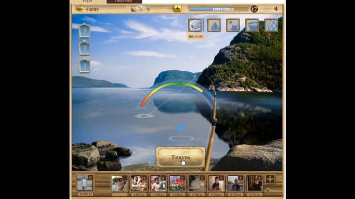The width and height of the screenshot is (355, 199).
Task: Open the bucket fish-keep icon
Action: click(x=252, y=25)
